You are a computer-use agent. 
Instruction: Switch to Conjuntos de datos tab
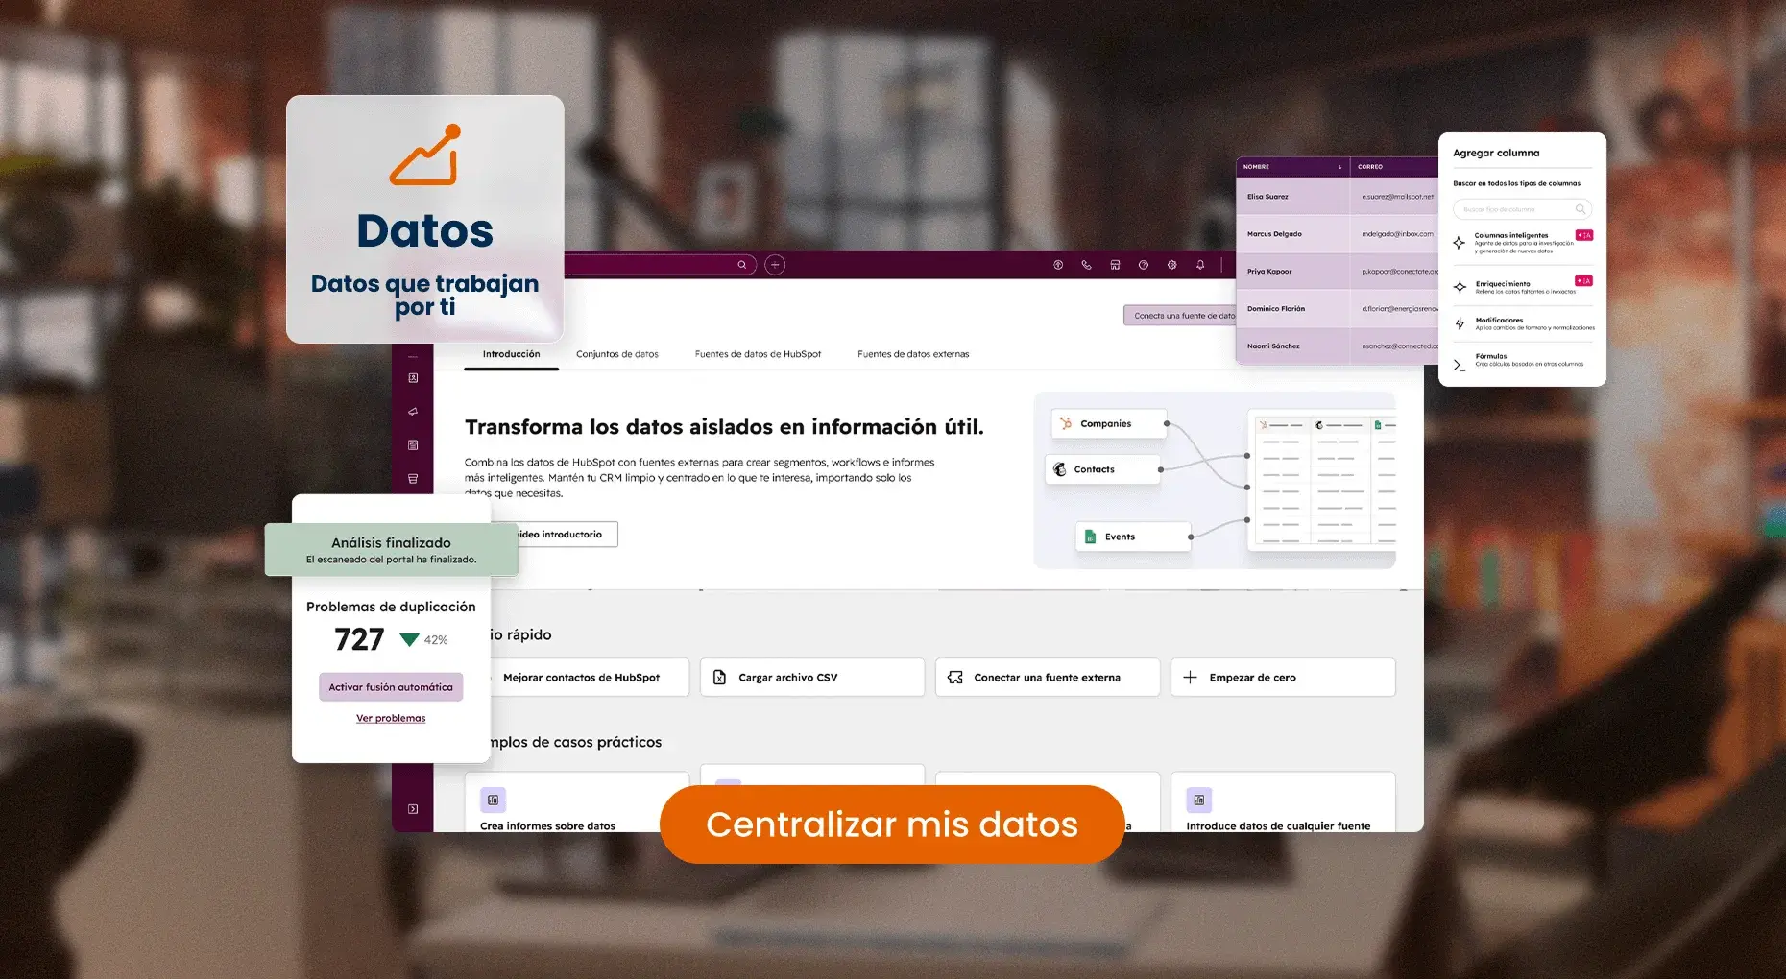coord(616,354)
